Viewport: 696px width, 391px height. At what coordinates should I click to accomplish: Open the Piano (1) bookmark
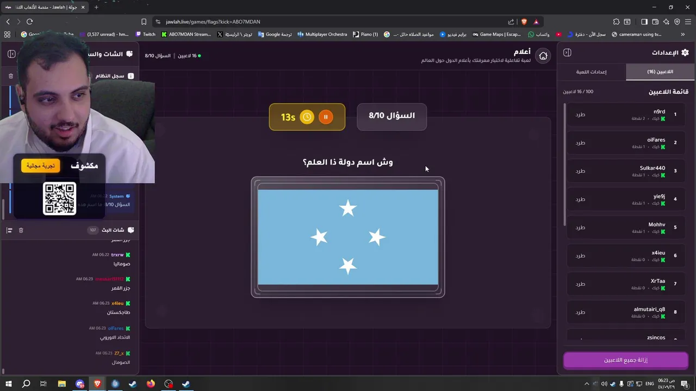tap(365, 34)
